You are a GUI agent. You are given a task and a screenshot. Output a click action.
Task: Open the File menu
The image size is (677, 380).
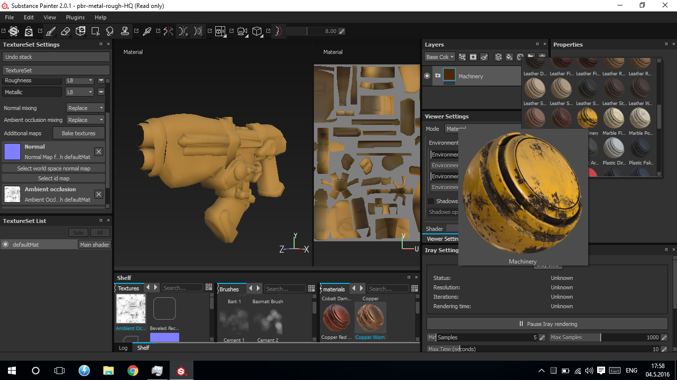click(9, 17)
